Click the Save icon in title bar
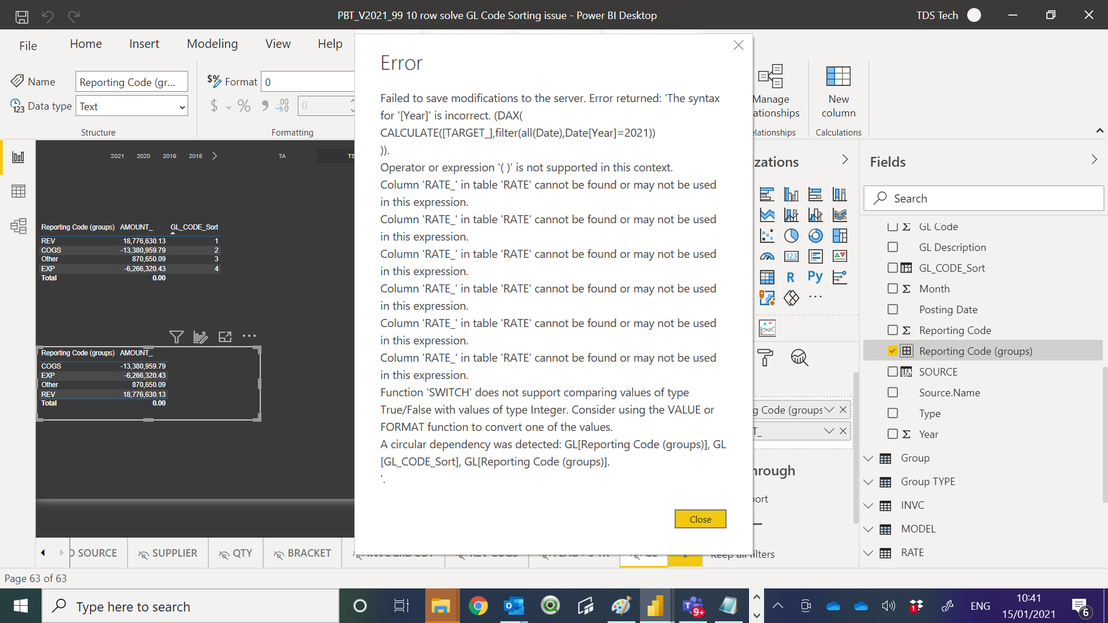 [22, 16]
